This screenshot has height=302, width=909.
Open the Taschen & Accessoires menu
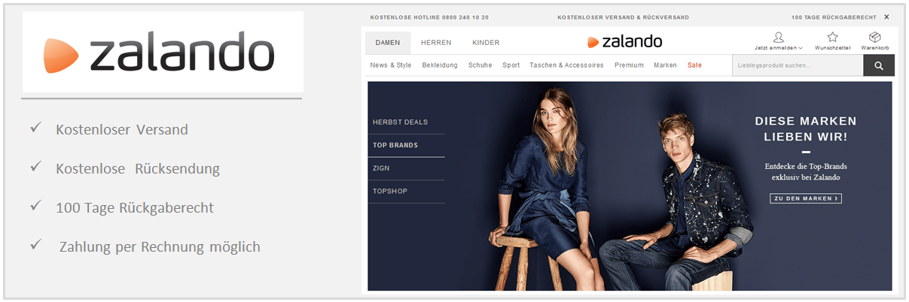tap(566, 65)
